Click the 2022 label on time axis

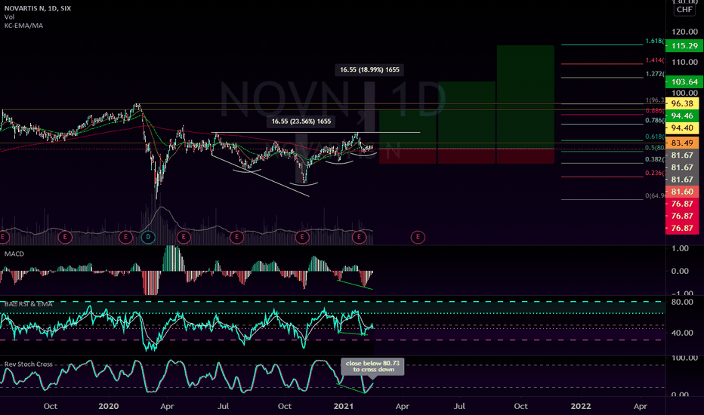coord(581,406)
